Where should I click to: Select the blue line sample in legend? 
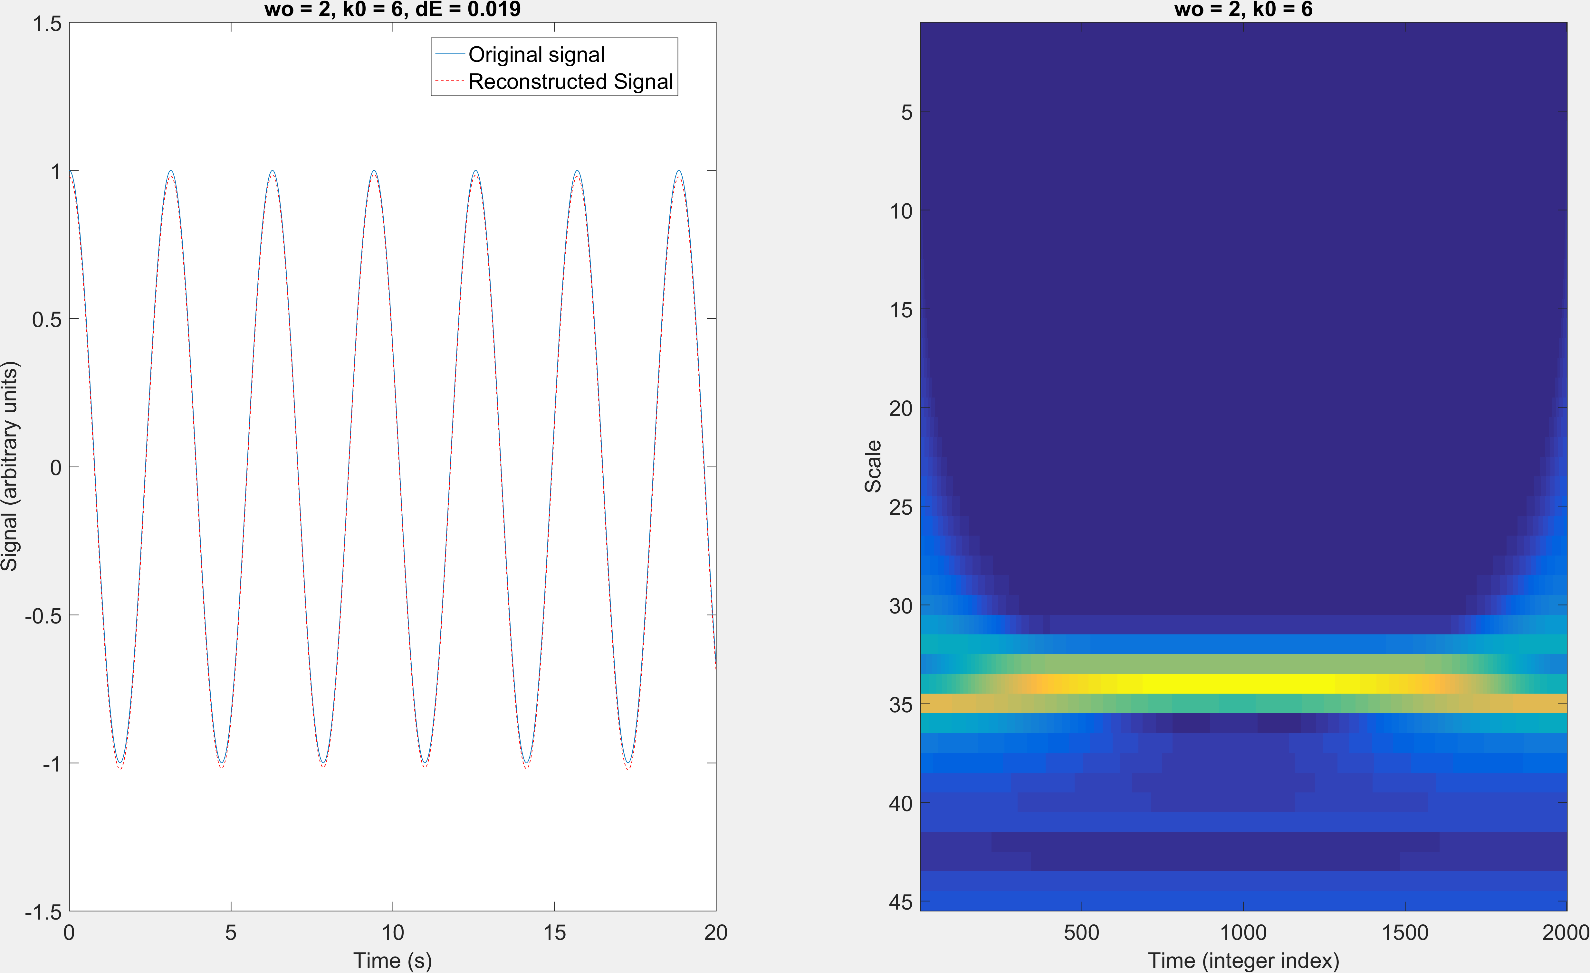[x=450, y=54]
